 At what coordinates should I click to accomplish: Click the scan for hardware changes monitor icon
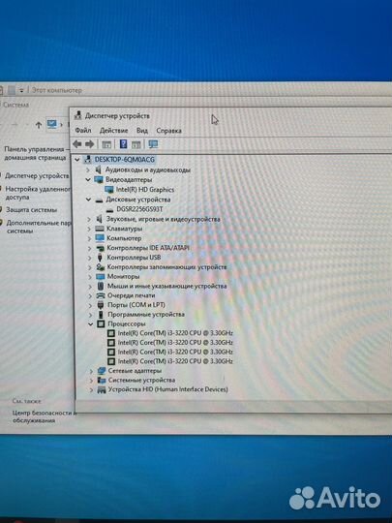pyautogui.click(x=153, y=144)
